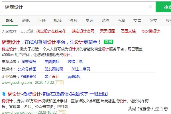Image resolution: width=171 pixels, height=114 pixels.
Task: Select the 地图 tab
Action: point(105,21)
